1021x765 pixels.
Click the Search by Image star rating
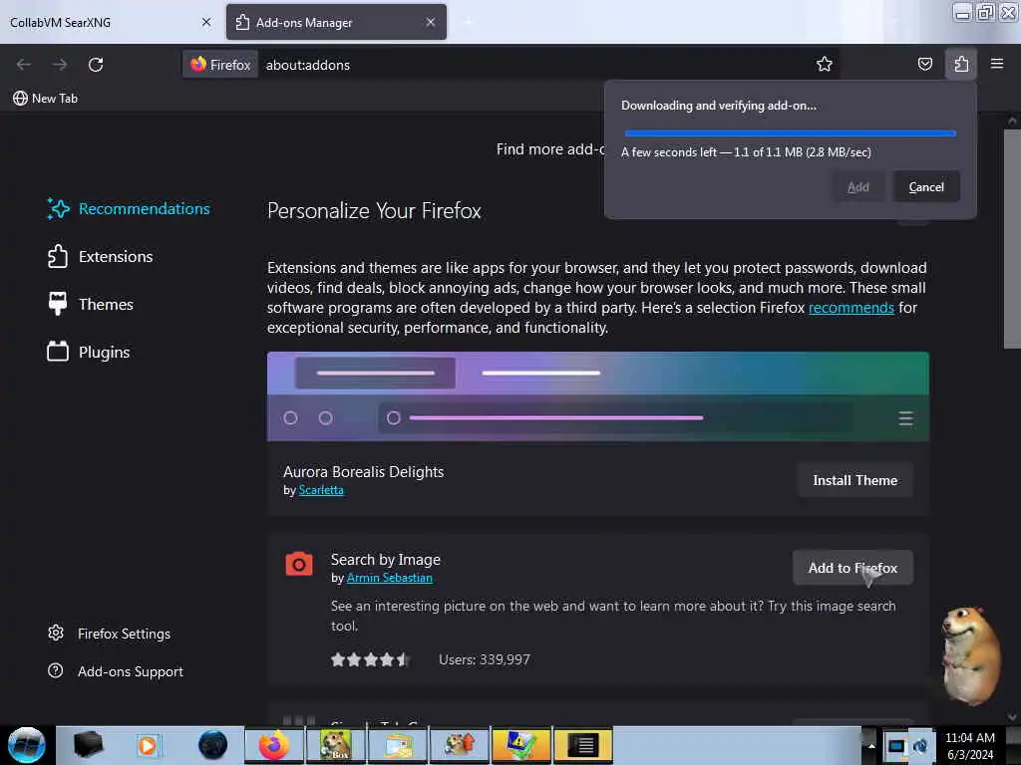click(371, 659)
